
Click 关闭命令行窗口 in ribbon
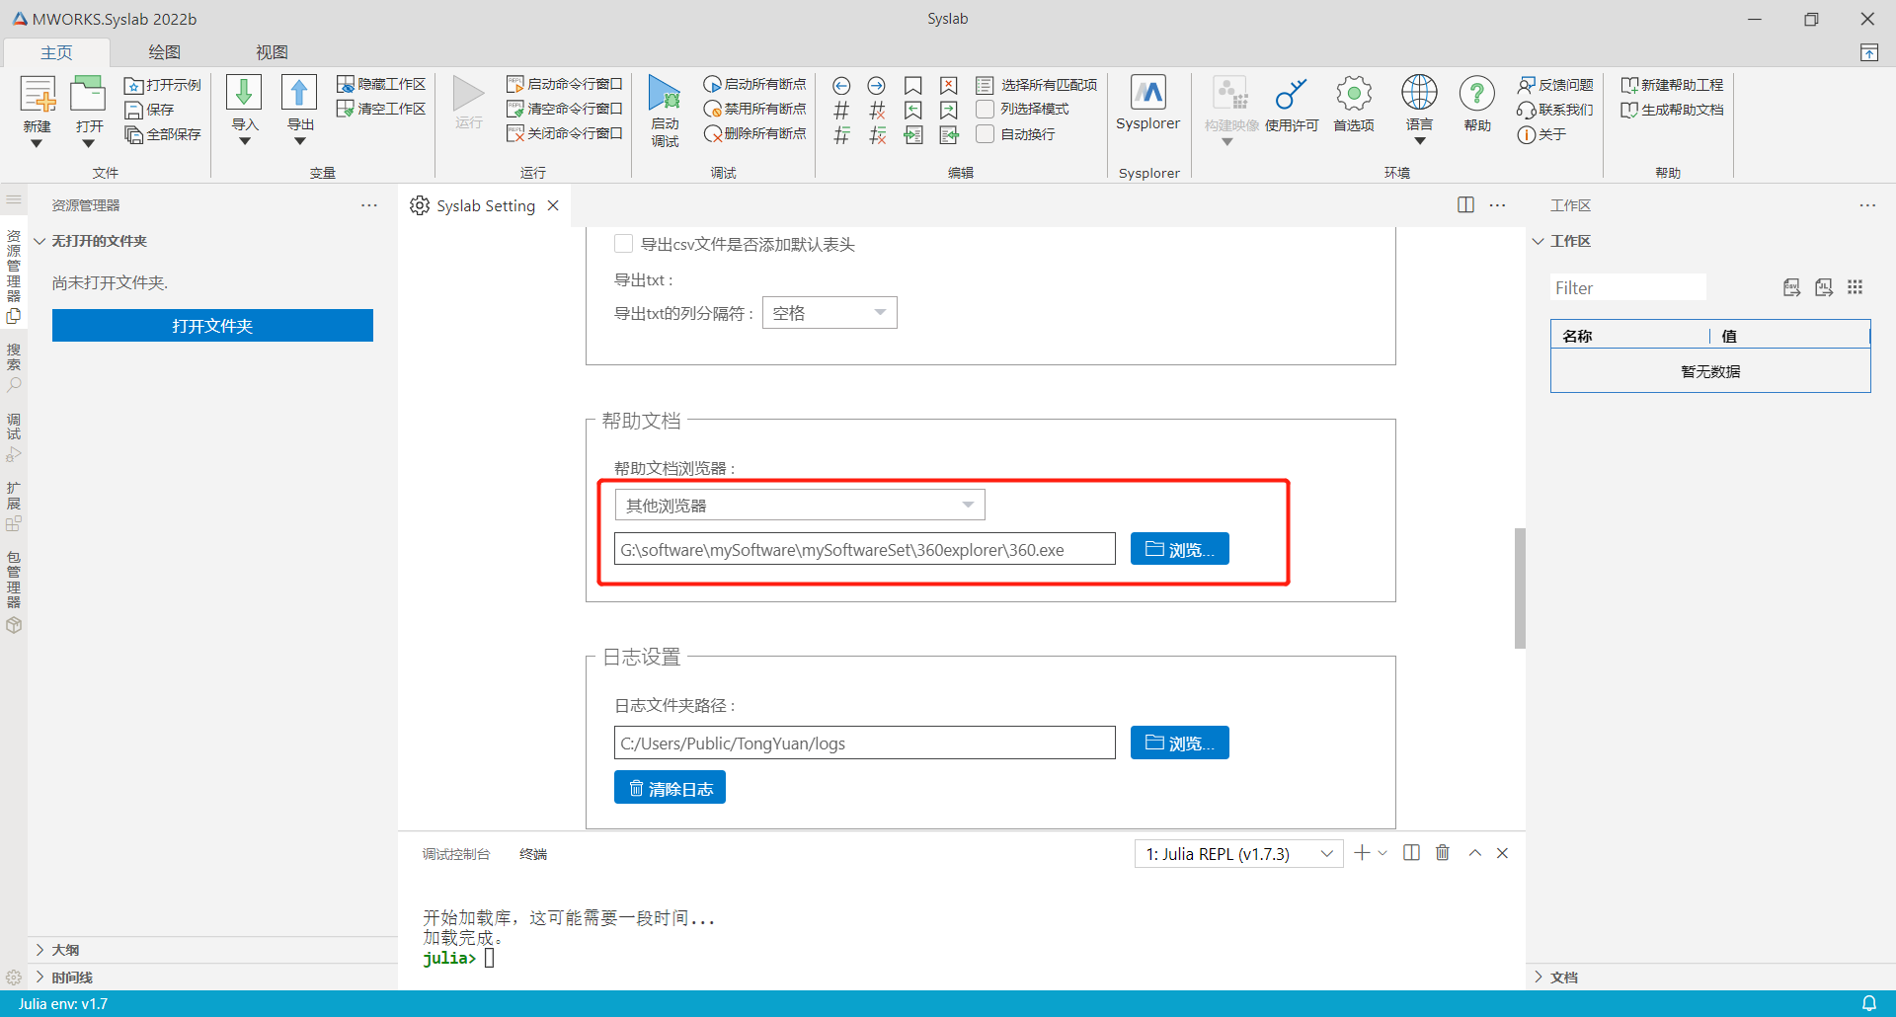tap(565, 133)
